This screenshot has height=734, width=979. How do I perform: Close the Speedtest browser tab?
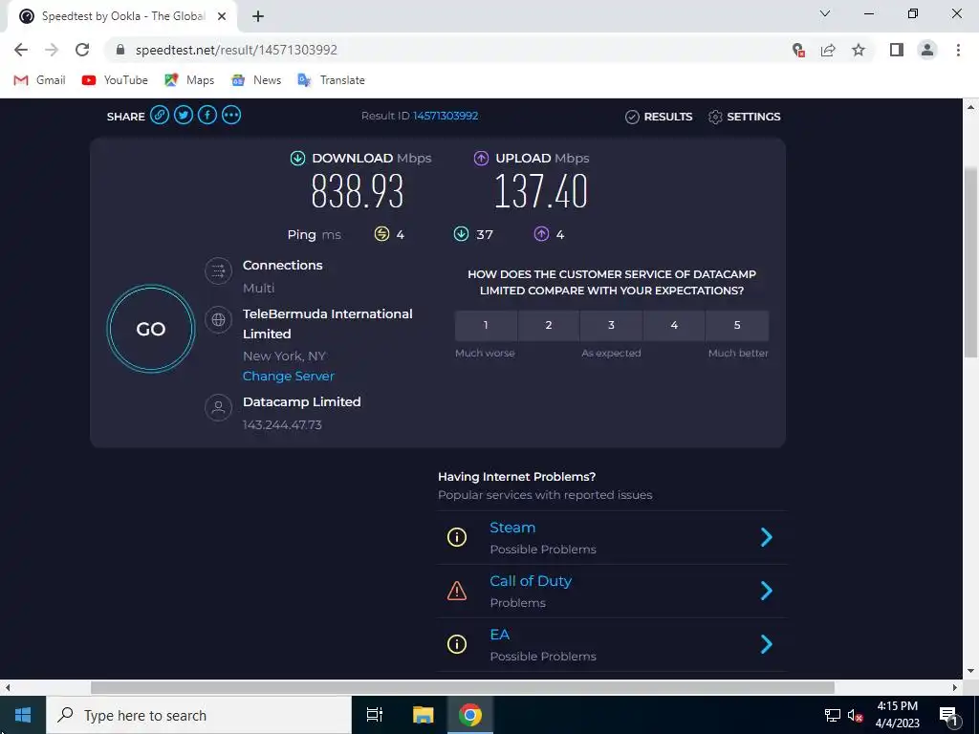point(222,17)
